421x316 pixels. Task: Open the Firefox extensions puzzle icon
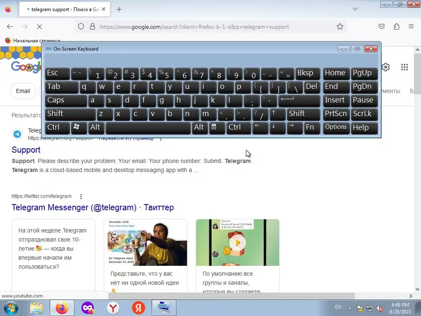point(396,27)
